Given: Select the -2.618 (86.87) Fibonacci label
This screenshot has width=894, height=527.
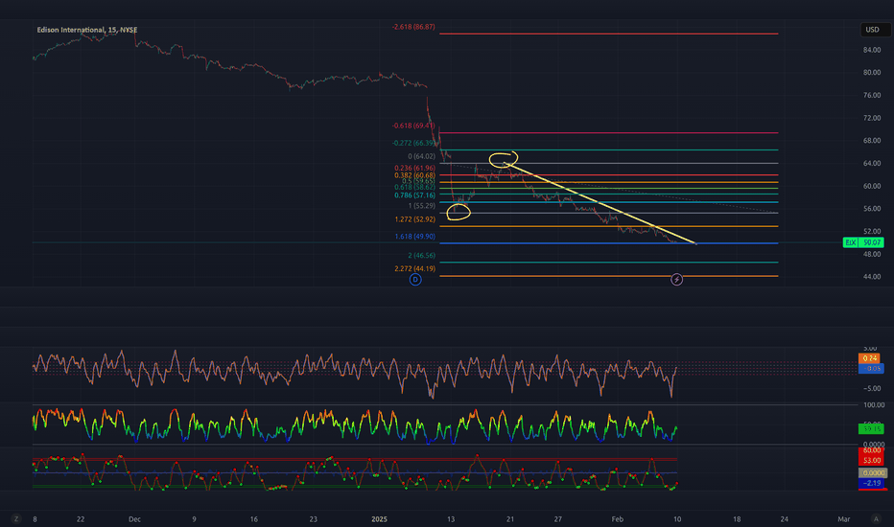Looking at the screenshot, I should point(413,27).
